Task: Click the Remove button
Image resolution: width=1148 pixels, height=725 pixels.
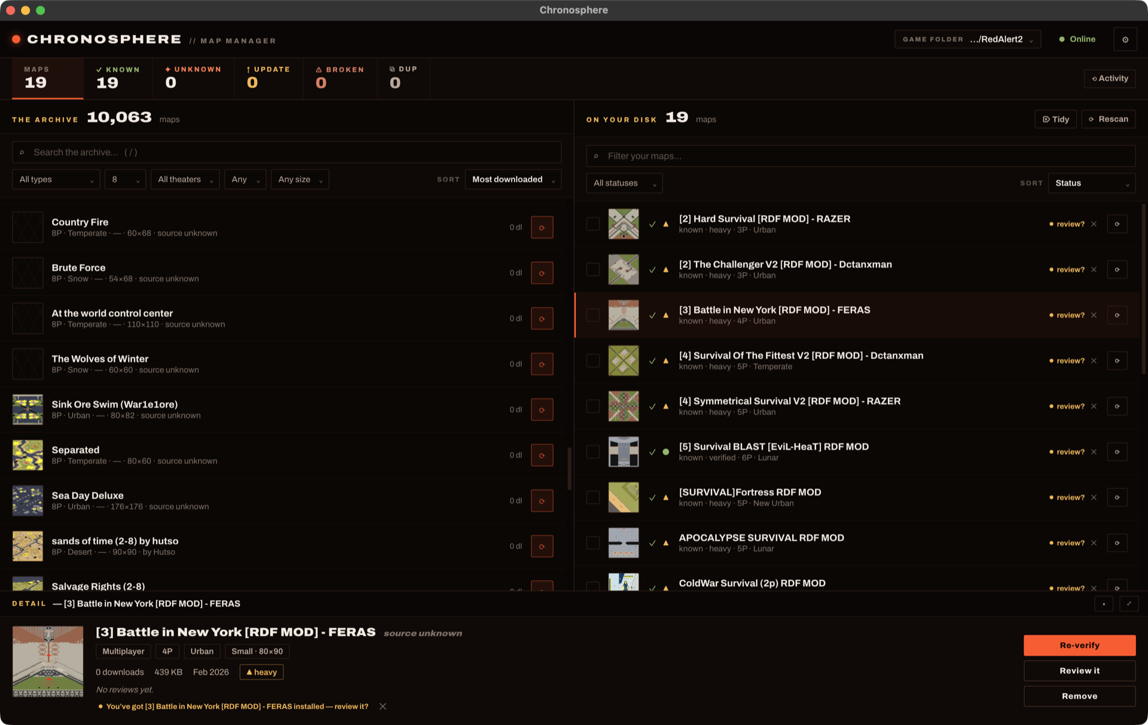Action: 1079,696
